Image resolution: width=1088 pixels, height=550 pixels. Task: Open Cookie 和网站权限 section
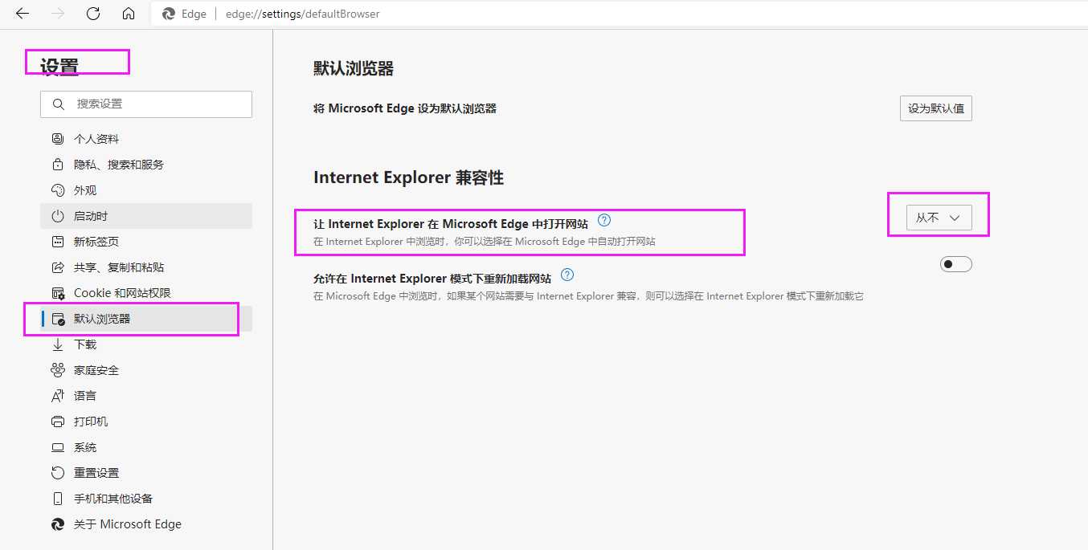[146, 293]
